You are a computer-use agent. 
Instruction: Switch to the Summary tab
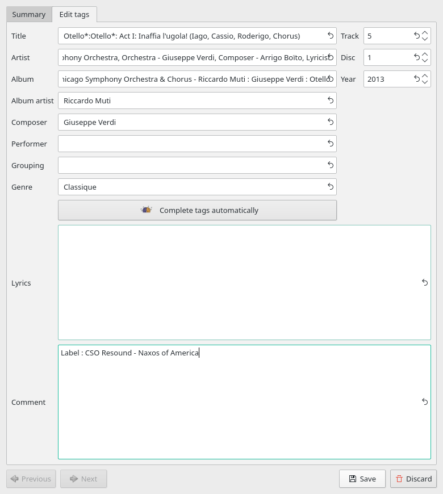coord(29,14)
